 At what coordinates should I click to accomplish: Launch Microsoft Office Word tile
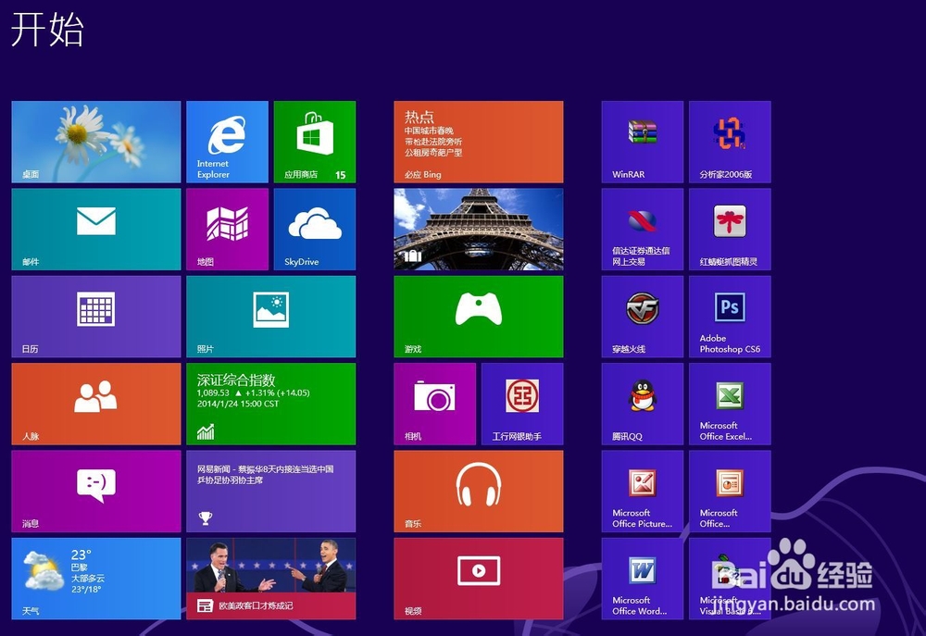[643, 579]
